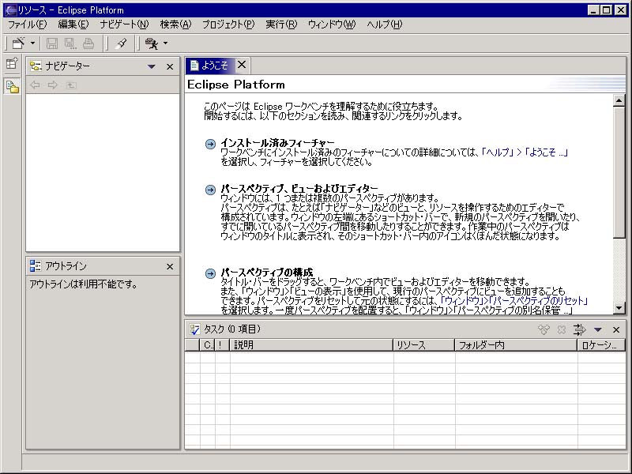Click the Filter tasks icon
The height and width of the screenshot is (474, 632).
[579, 329]
